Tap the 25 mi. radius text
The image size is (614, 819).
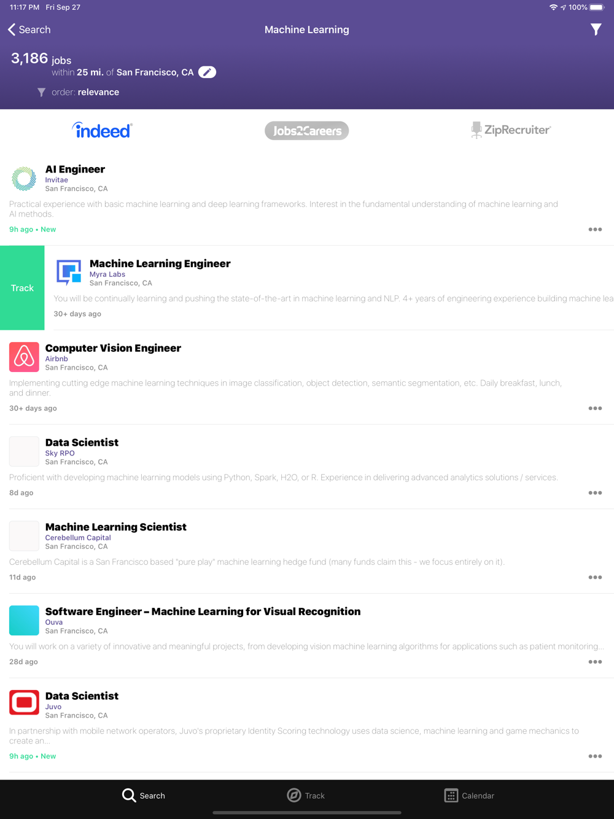[x=90, y=72]
